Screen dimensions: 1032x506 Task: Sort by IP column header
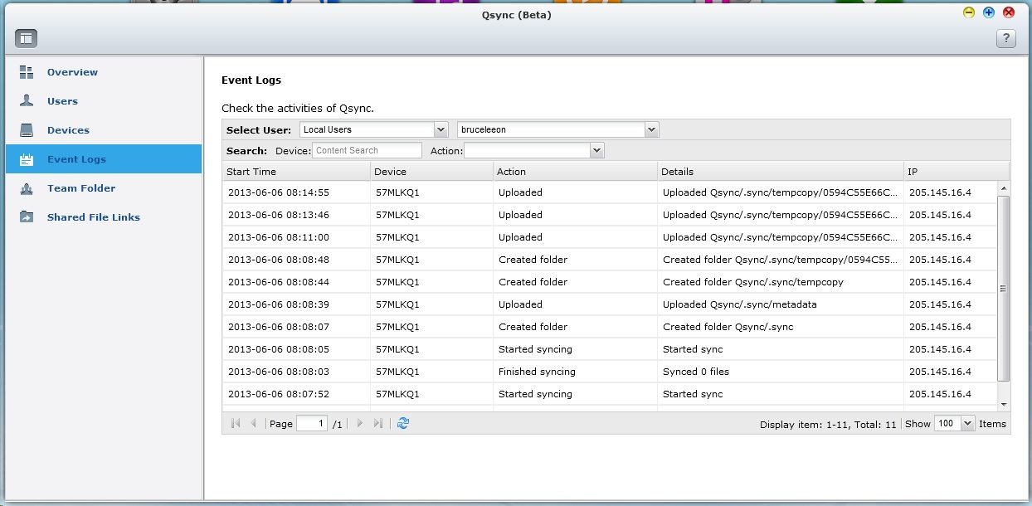[956, 172]
